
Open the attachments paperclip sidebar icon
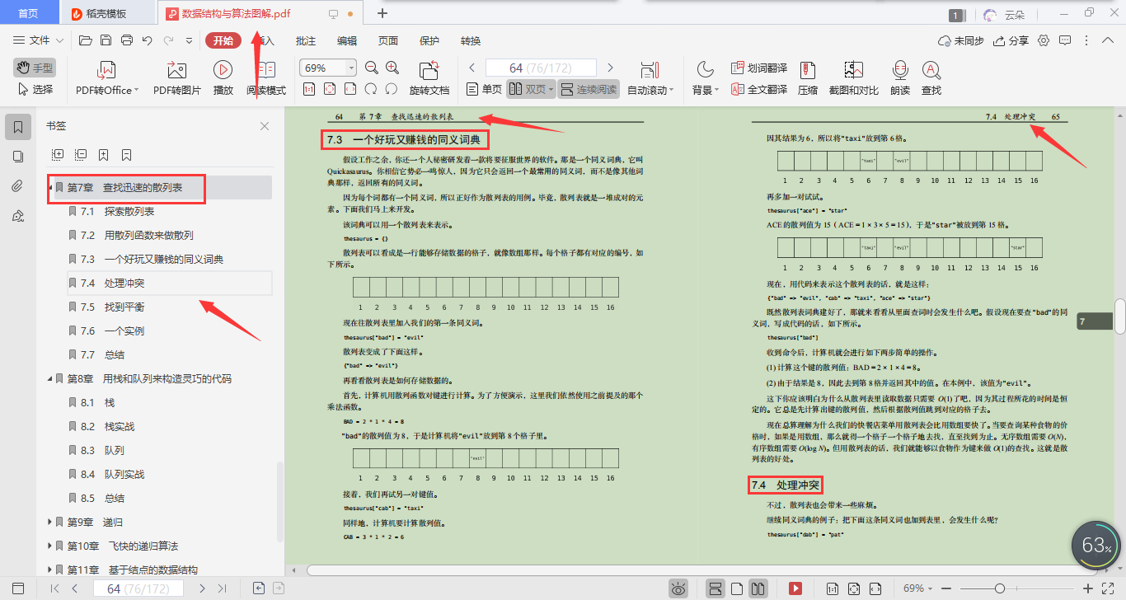(x=18, y=186)
